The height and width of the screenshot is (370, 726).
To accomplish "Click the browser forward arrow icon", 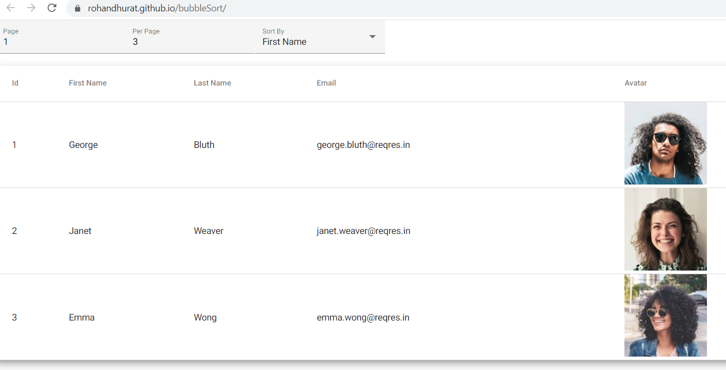I will click(30, 8).
